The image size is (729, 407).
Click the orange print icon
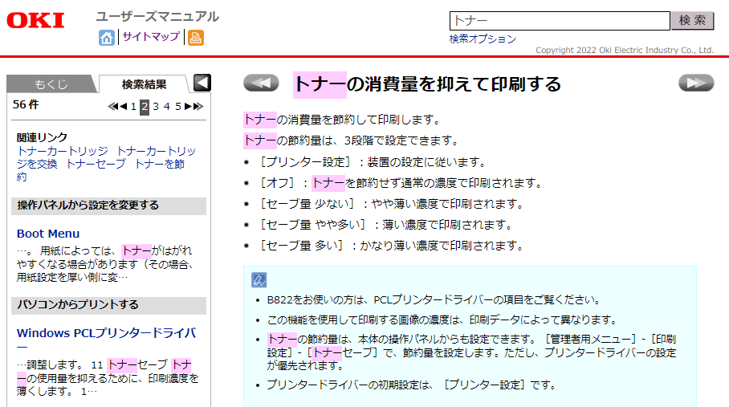coord(195,37)
